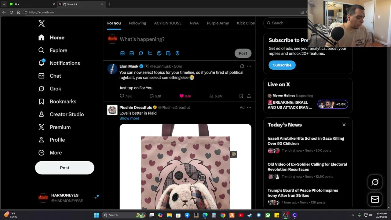Open the Windows Start menu

[97, 215]
